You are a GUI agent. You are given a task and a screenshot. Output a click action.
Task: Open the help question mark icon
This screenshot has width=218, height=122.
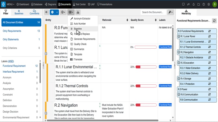click(204, 5)
